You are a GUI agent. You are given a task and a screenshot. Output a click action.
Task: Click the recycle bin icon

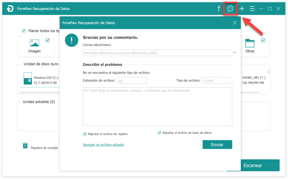[25, 145]
